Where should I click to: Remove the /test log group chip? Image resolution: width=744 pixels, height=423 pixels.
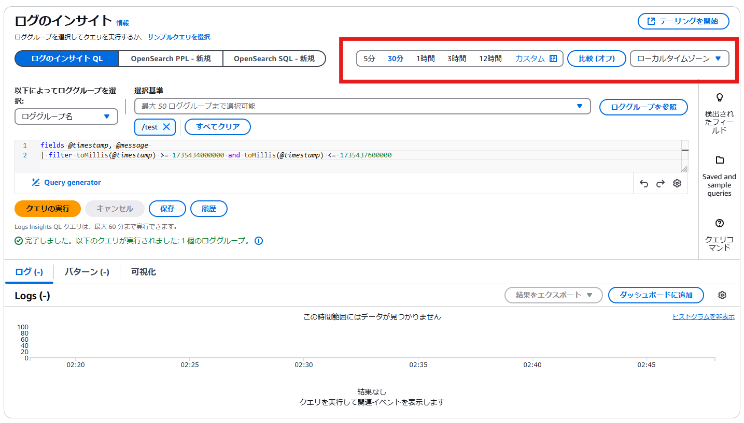(x=166, y=127)
